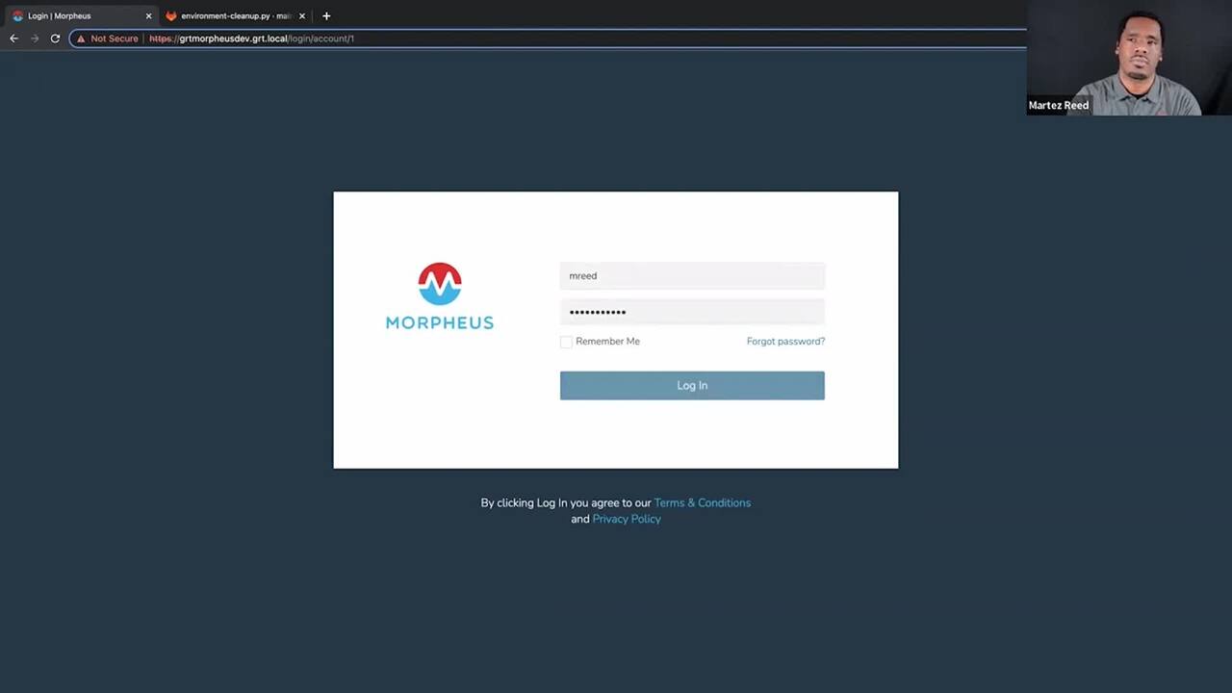View the Privacy Policy link
Screen dimensions: 1232x693
pyautogui.click(x=626, y=519)
